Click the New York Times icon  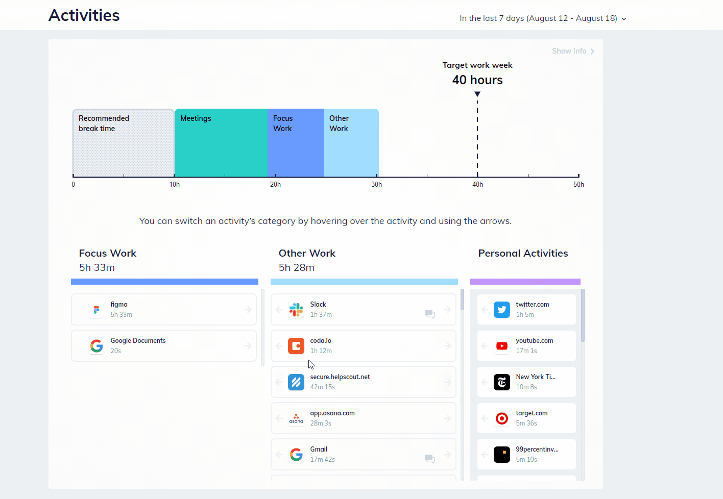point(502,382)
